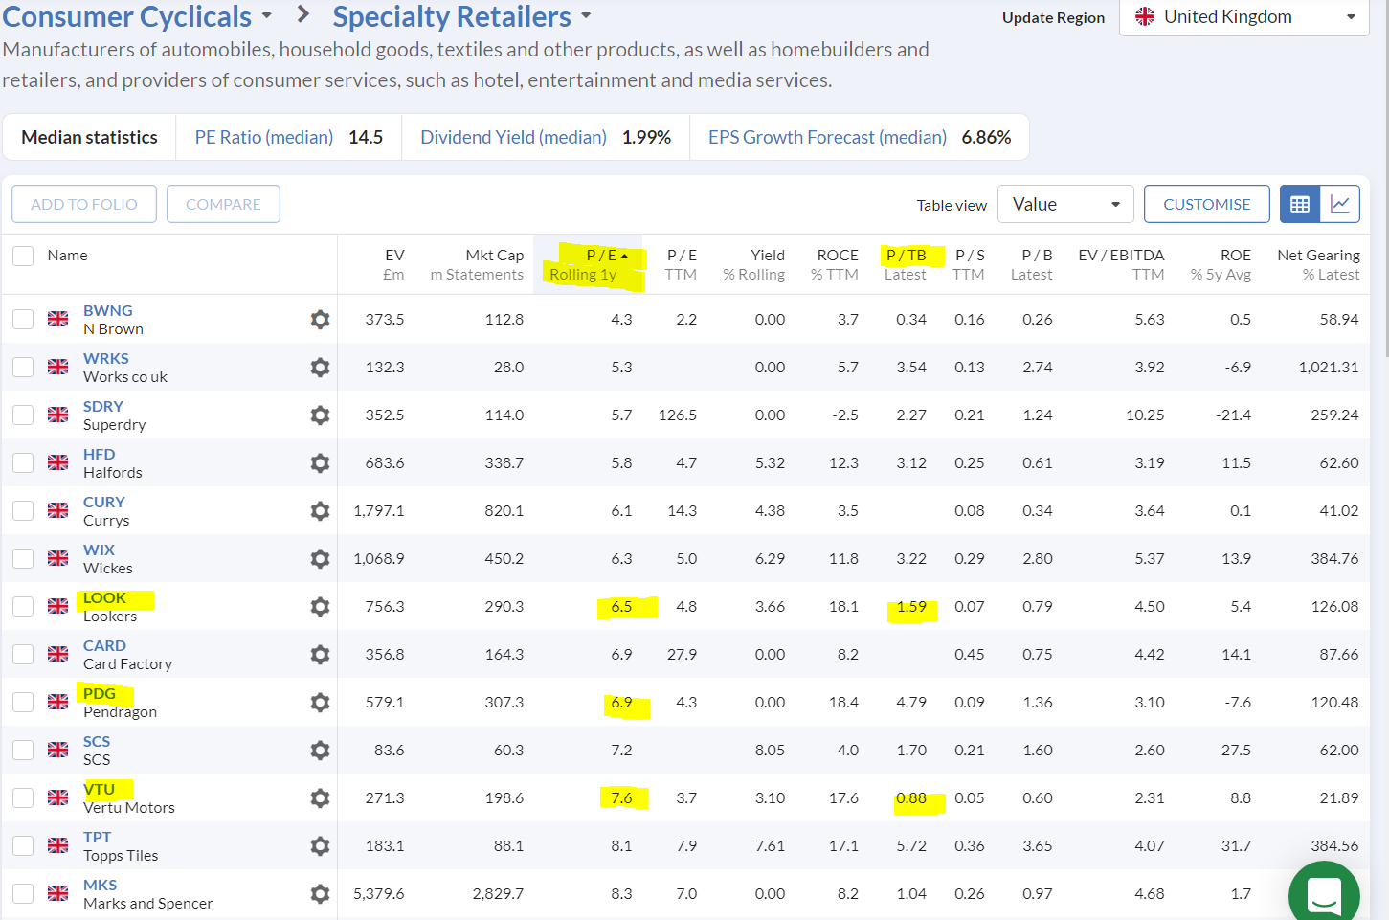Select the Halfords row checkbox

pyautogui.click(x=23, y=463)
